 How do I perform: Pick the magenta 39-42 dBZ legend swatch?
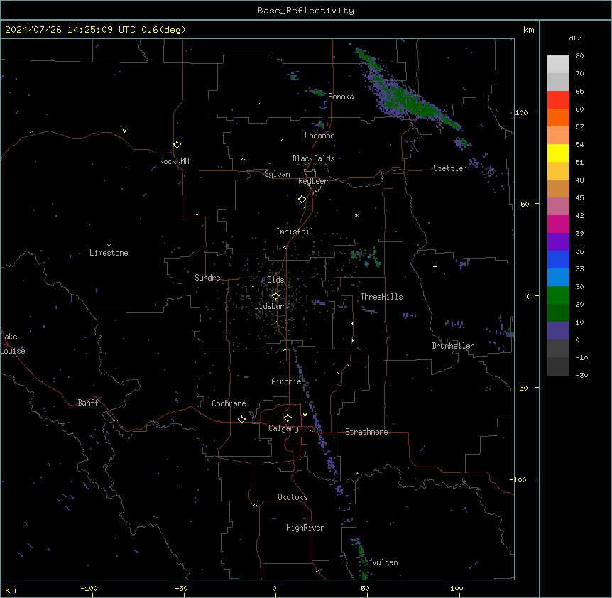pyautogui.click(x=558, y=224)
